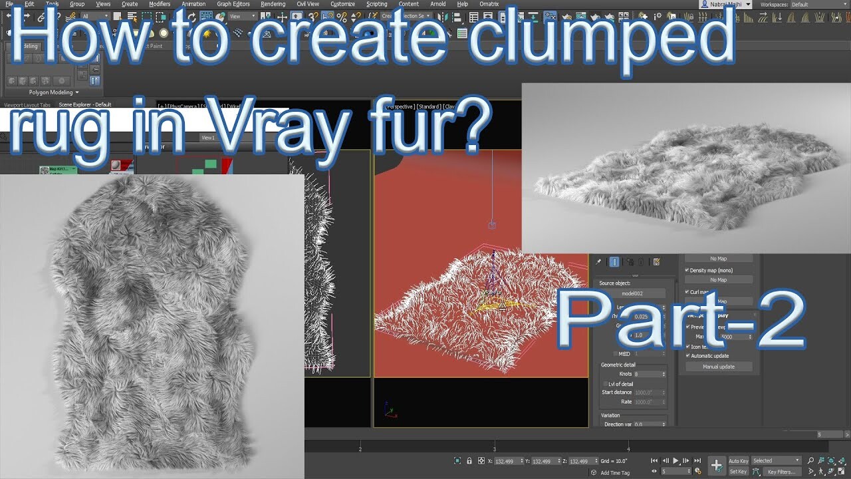The width and height of the screenshot is (851, 479).
Task: Open the Modifiers menu
Action: pos(160,4)
